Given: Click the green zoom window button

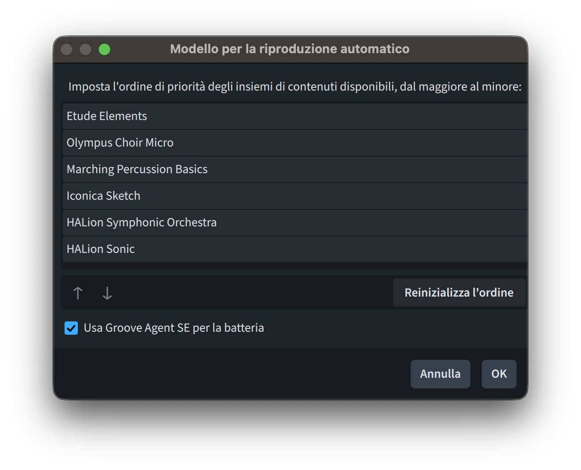Looking at the screenshot, I should (104, 49).
